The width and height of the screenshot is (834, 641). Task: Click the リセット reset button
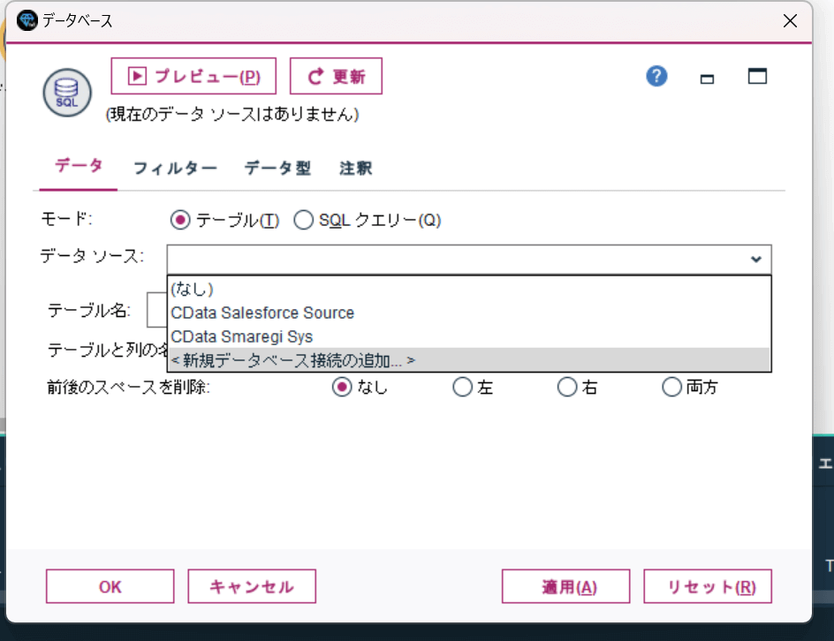708,587
